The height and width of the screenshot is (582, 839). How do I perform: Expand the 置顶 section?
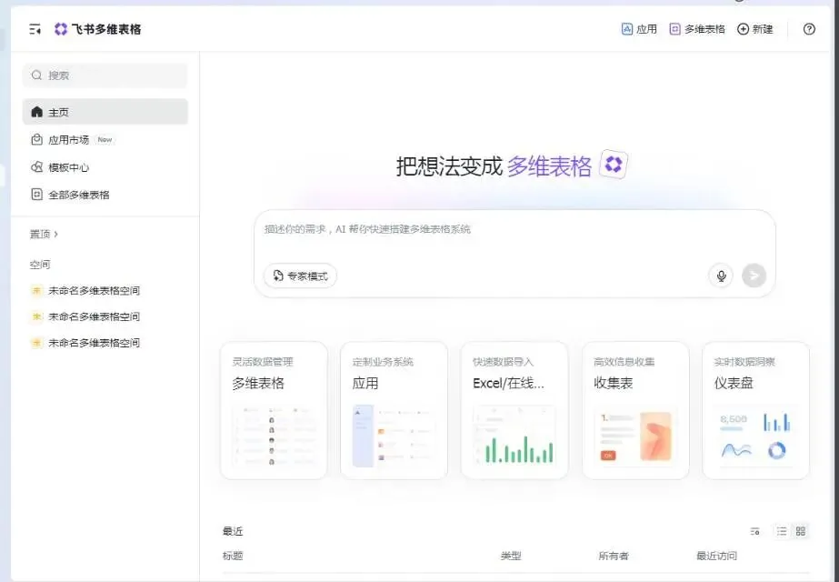(x=44, y=234)
